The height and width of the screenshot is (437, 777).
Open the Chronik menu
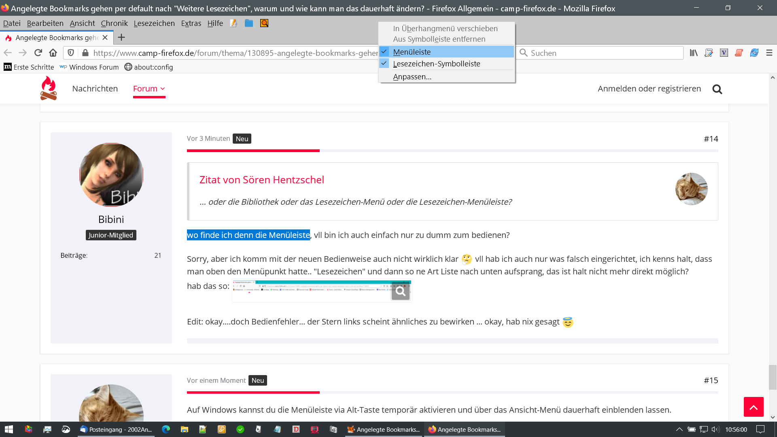pyautogui.click(x=114, y=23)
